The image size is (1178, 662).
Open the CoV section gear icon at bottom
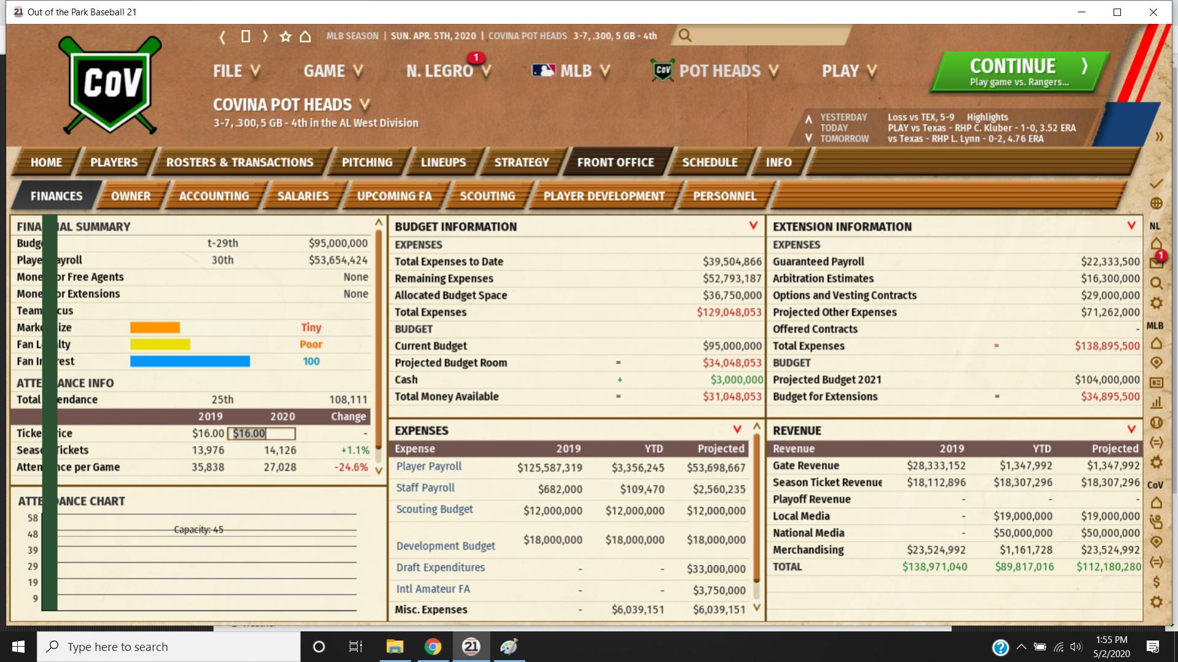[1156, 602]
